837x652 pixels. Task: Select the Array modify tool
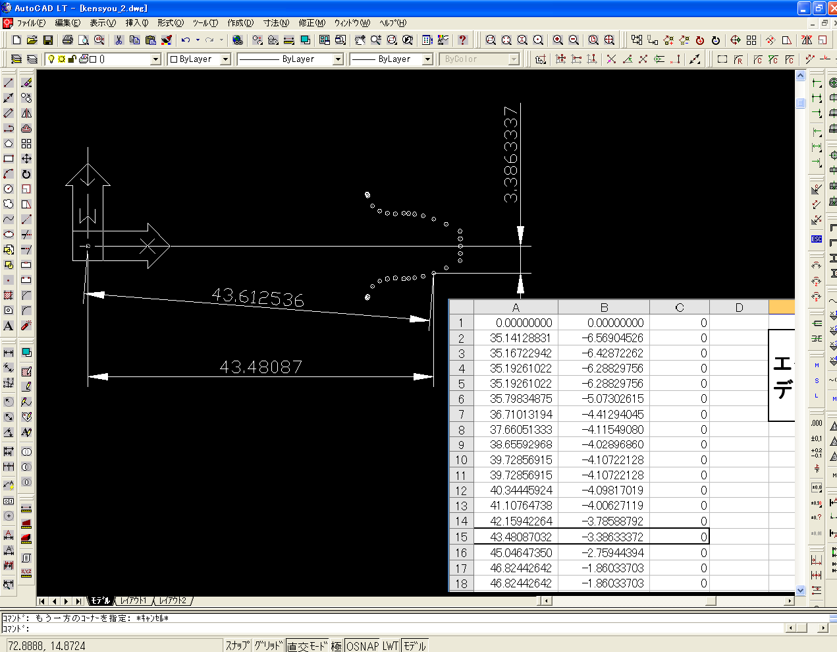pyautogui.click(x=26, y=144)
